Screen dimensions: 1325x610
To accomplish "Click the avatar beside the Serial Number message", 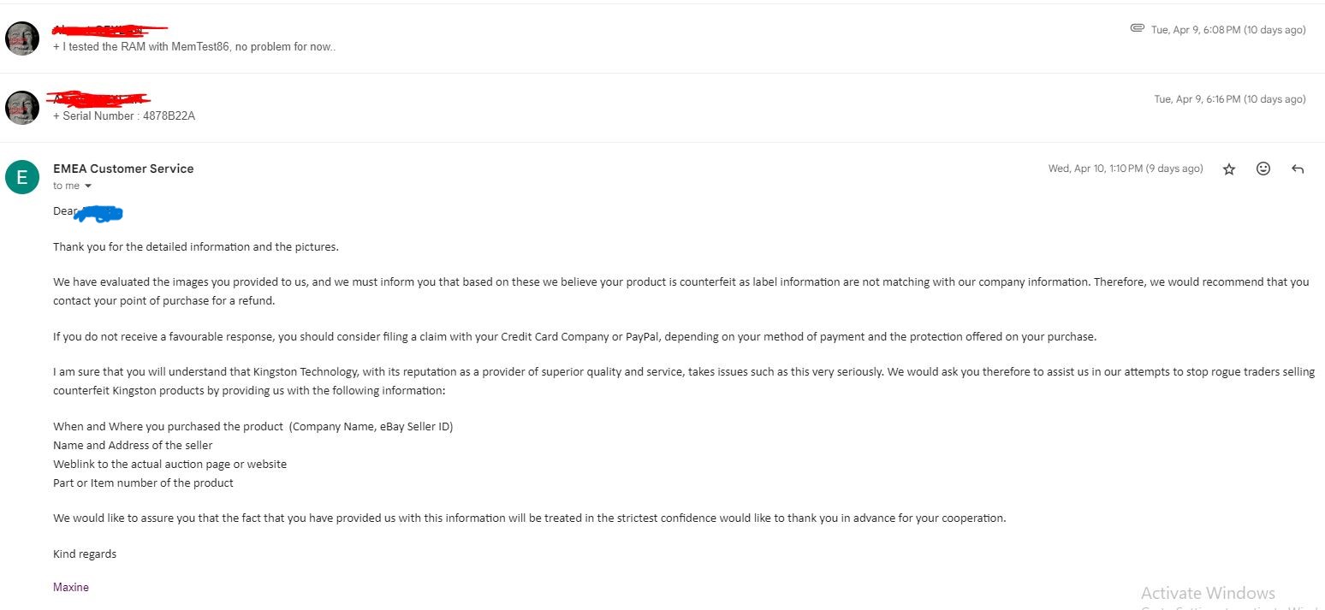I will click(x=22, y=108).
